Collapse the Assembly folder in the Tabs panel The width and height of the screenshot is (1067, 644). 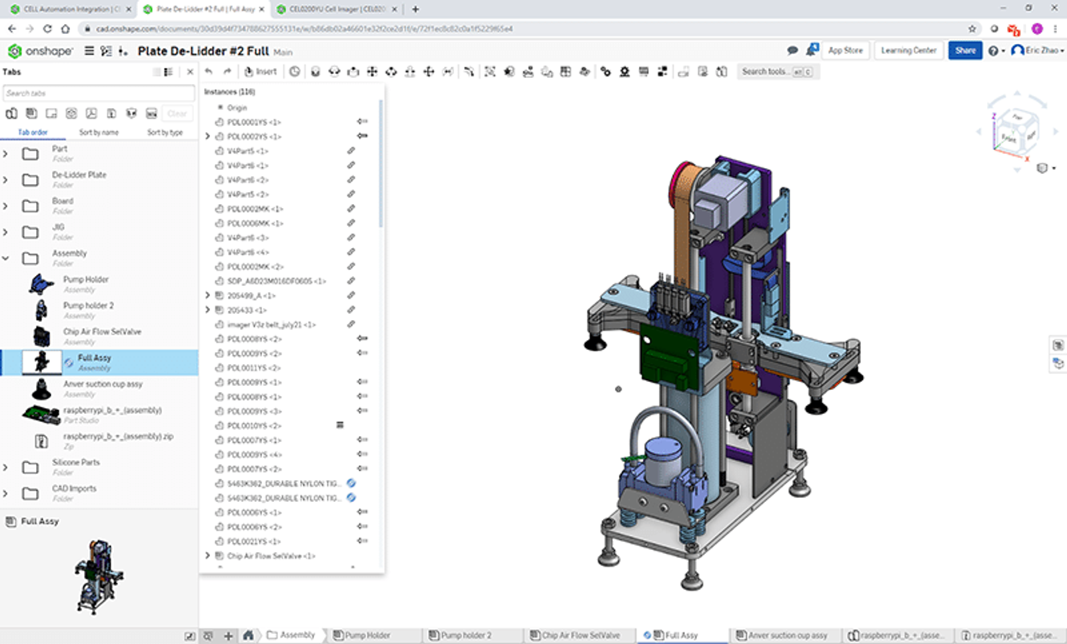coord(6,257)
